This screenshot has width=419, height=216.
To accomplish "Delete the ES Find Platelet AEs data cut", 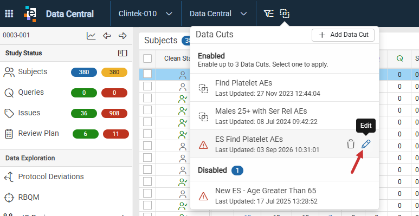I will pos(351,144).
